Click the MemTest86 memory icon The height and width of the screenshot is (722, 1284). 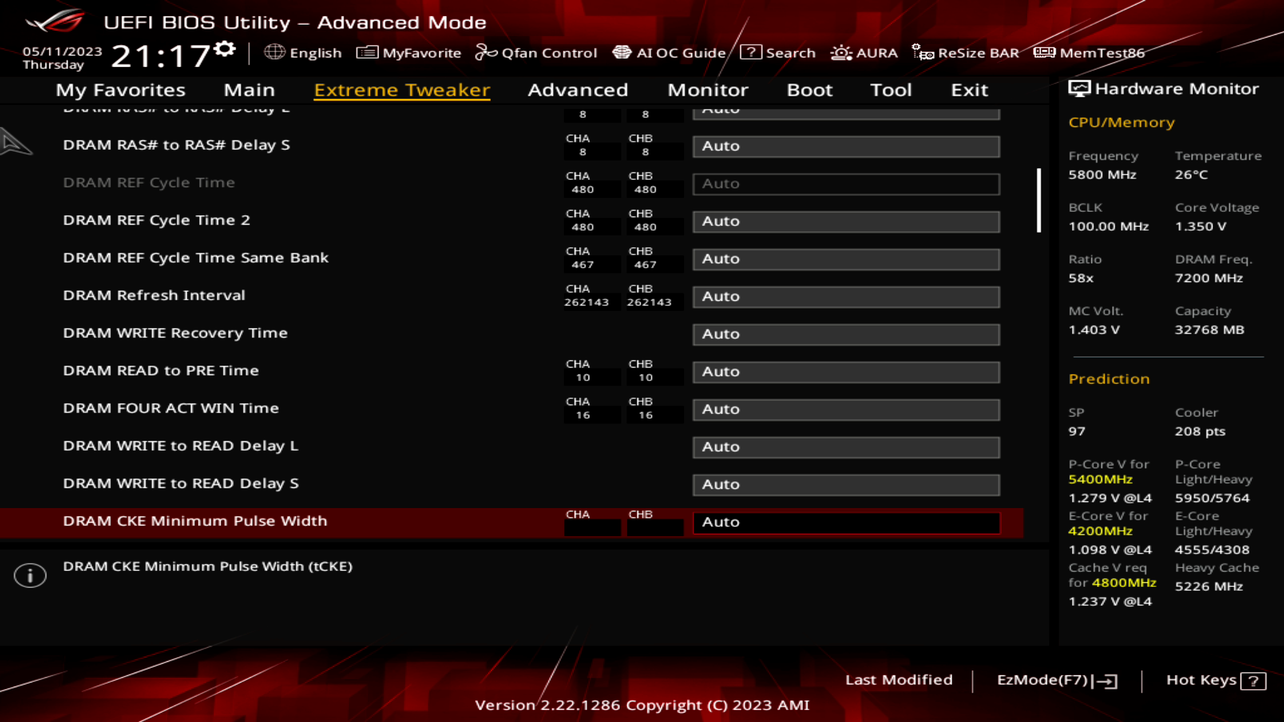pyautogui.click(x=1044, y=52)
